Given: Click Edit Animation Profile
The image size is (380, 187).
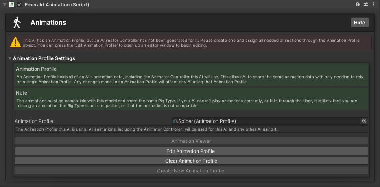Looking at the screenshot, I should [x=191, y=151].
